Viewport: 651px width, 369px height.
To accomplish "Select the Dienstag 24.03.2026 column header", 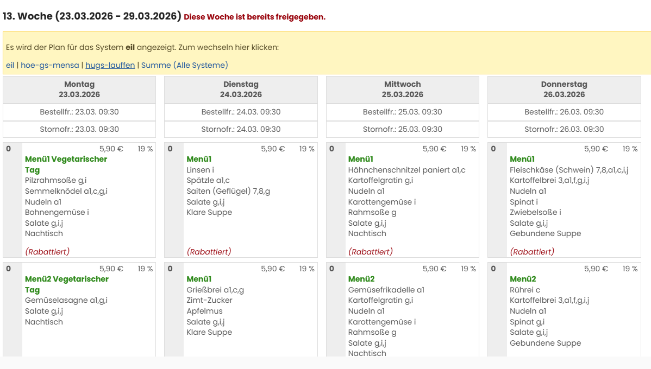I will tap(241, 90).
